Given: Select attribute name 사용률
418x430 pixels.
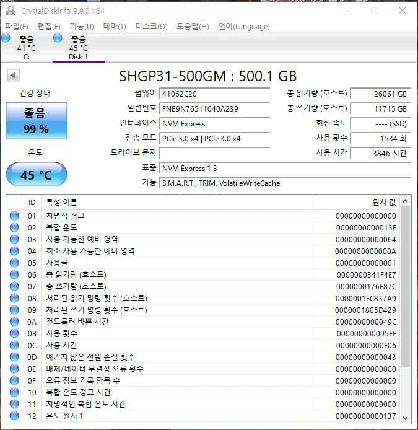Looking at the screenshot, I should (x=57, y=263).
